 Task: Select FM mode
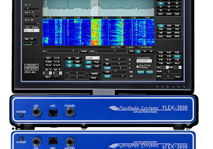click(177, 29)
